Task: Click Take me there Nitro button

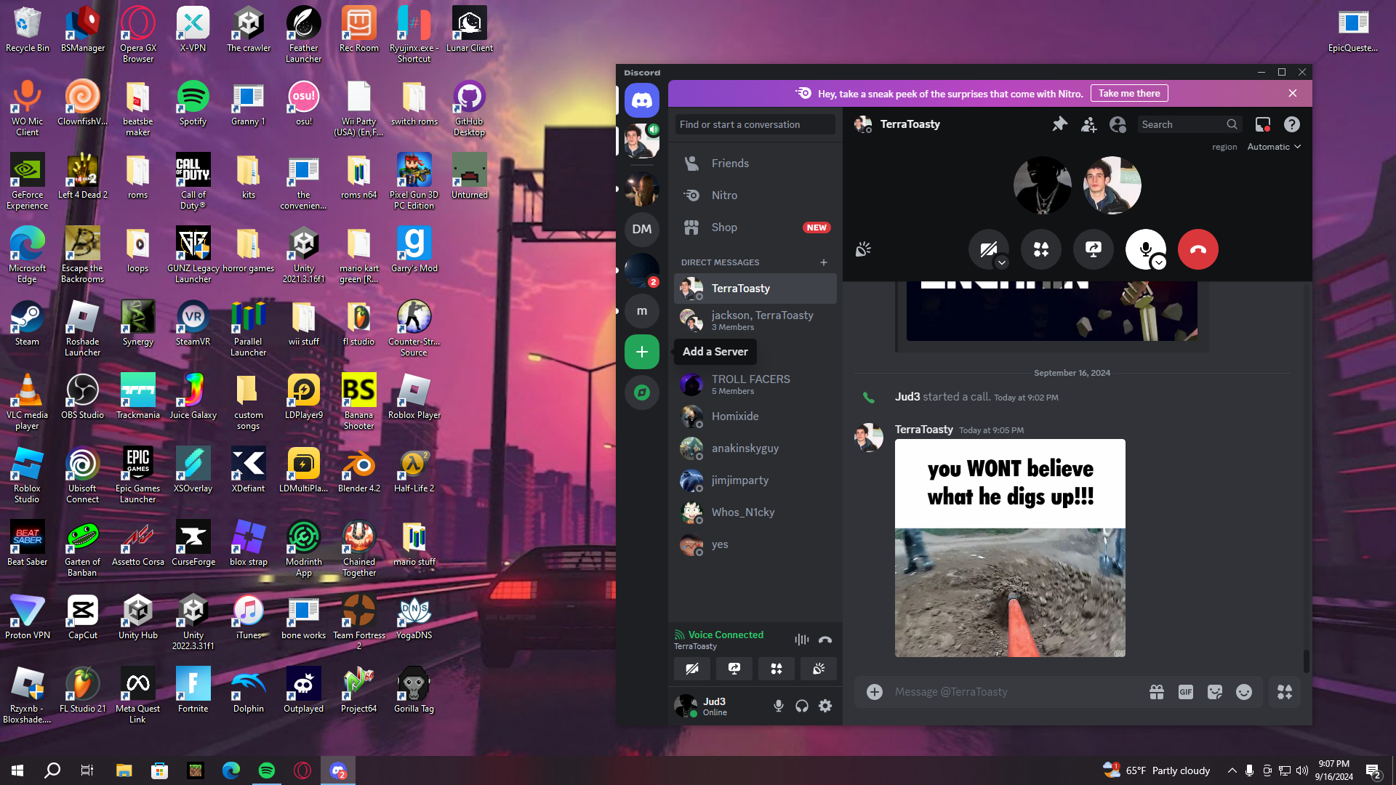Action: pos(1128,93)
